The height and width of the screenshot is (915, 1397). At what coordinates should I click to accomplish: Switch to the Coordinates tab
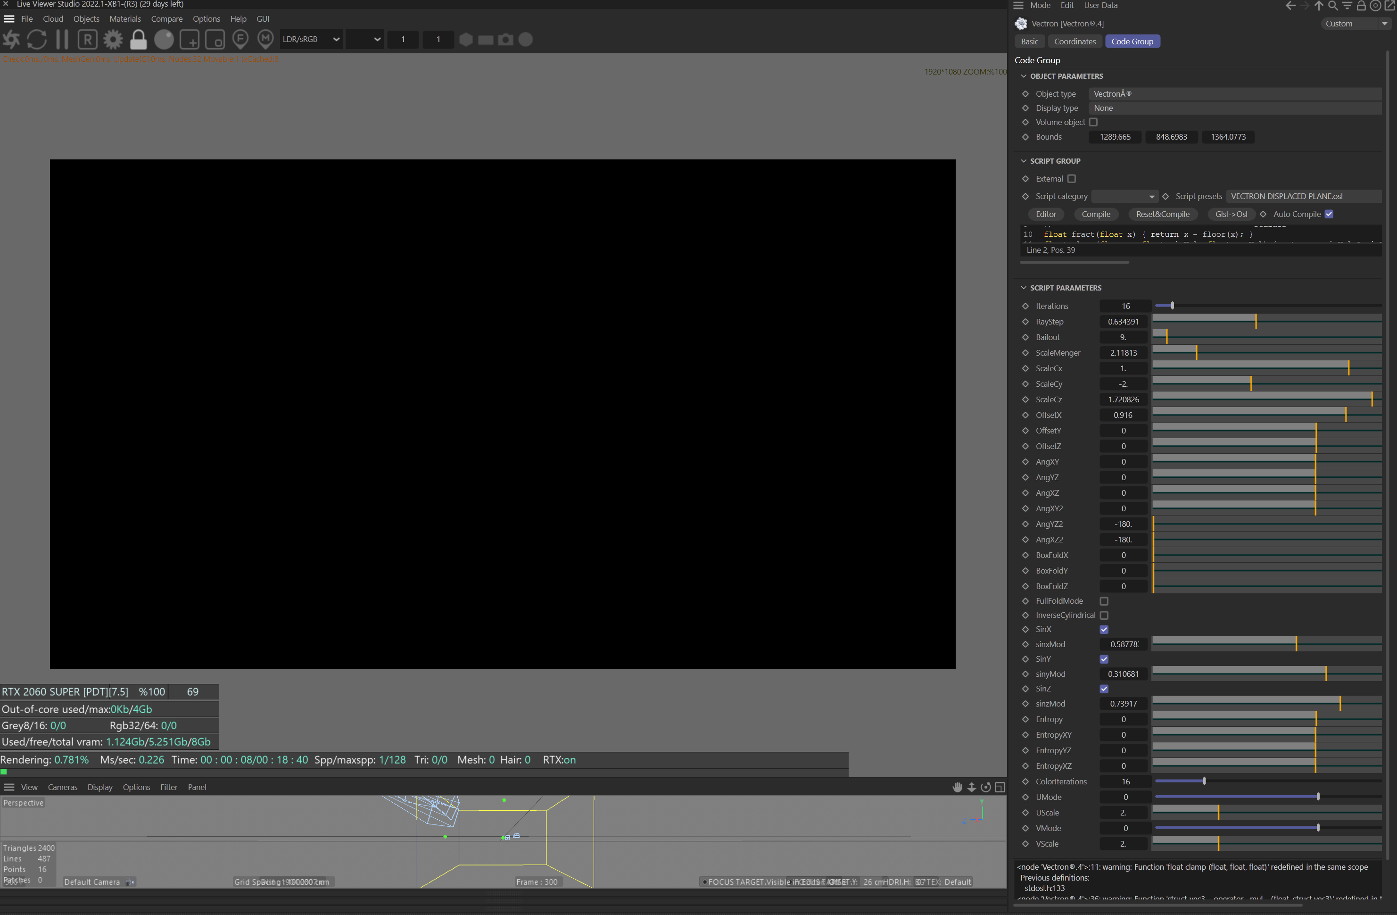[x=1074, y=42]
